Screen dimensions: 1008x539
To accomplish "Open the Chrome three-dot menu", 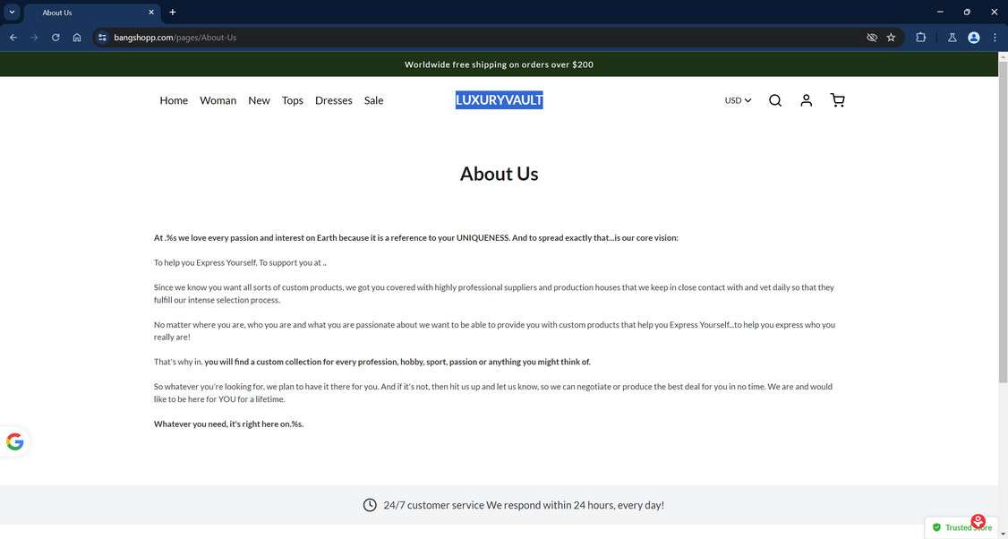I will (995, 38).
